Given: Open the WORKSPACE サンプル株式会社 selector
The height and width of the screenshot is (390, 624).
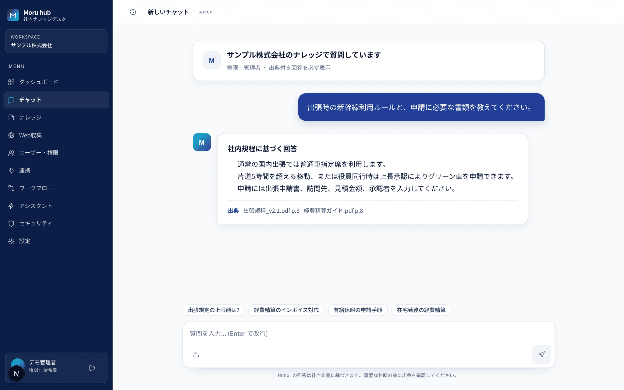Looking at the screenshot, I should coord(56,41).
